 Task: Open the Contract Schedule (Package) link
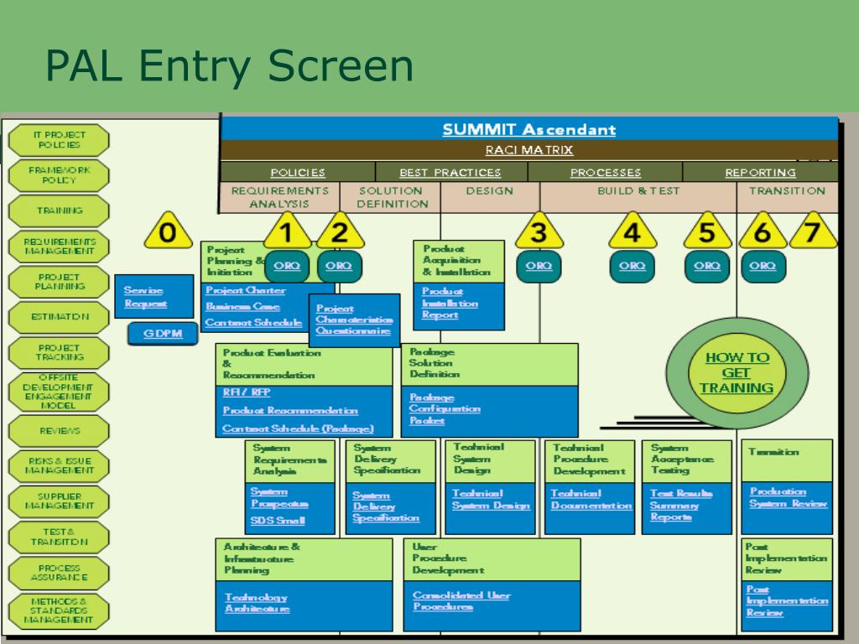[298, 428]
